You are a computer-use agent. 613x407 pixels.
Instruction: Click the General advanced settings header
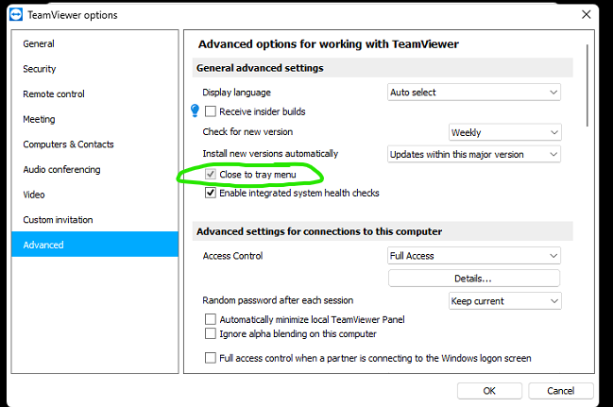(x=383, y=68)
